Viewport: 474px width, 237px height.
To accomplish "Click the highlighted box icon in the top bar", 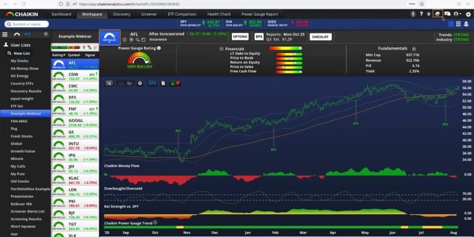I will click(x=437, y=14).
